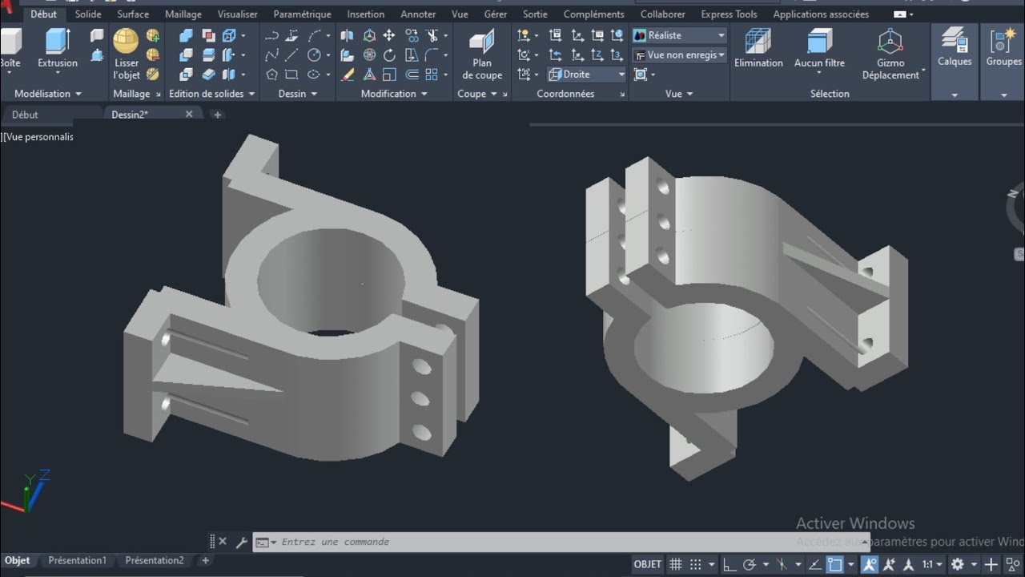Image resolution: width=1025 pixels, height=577 pixels.
Task: Select the Erase tool in Modification
Action: tap(348, 75)
